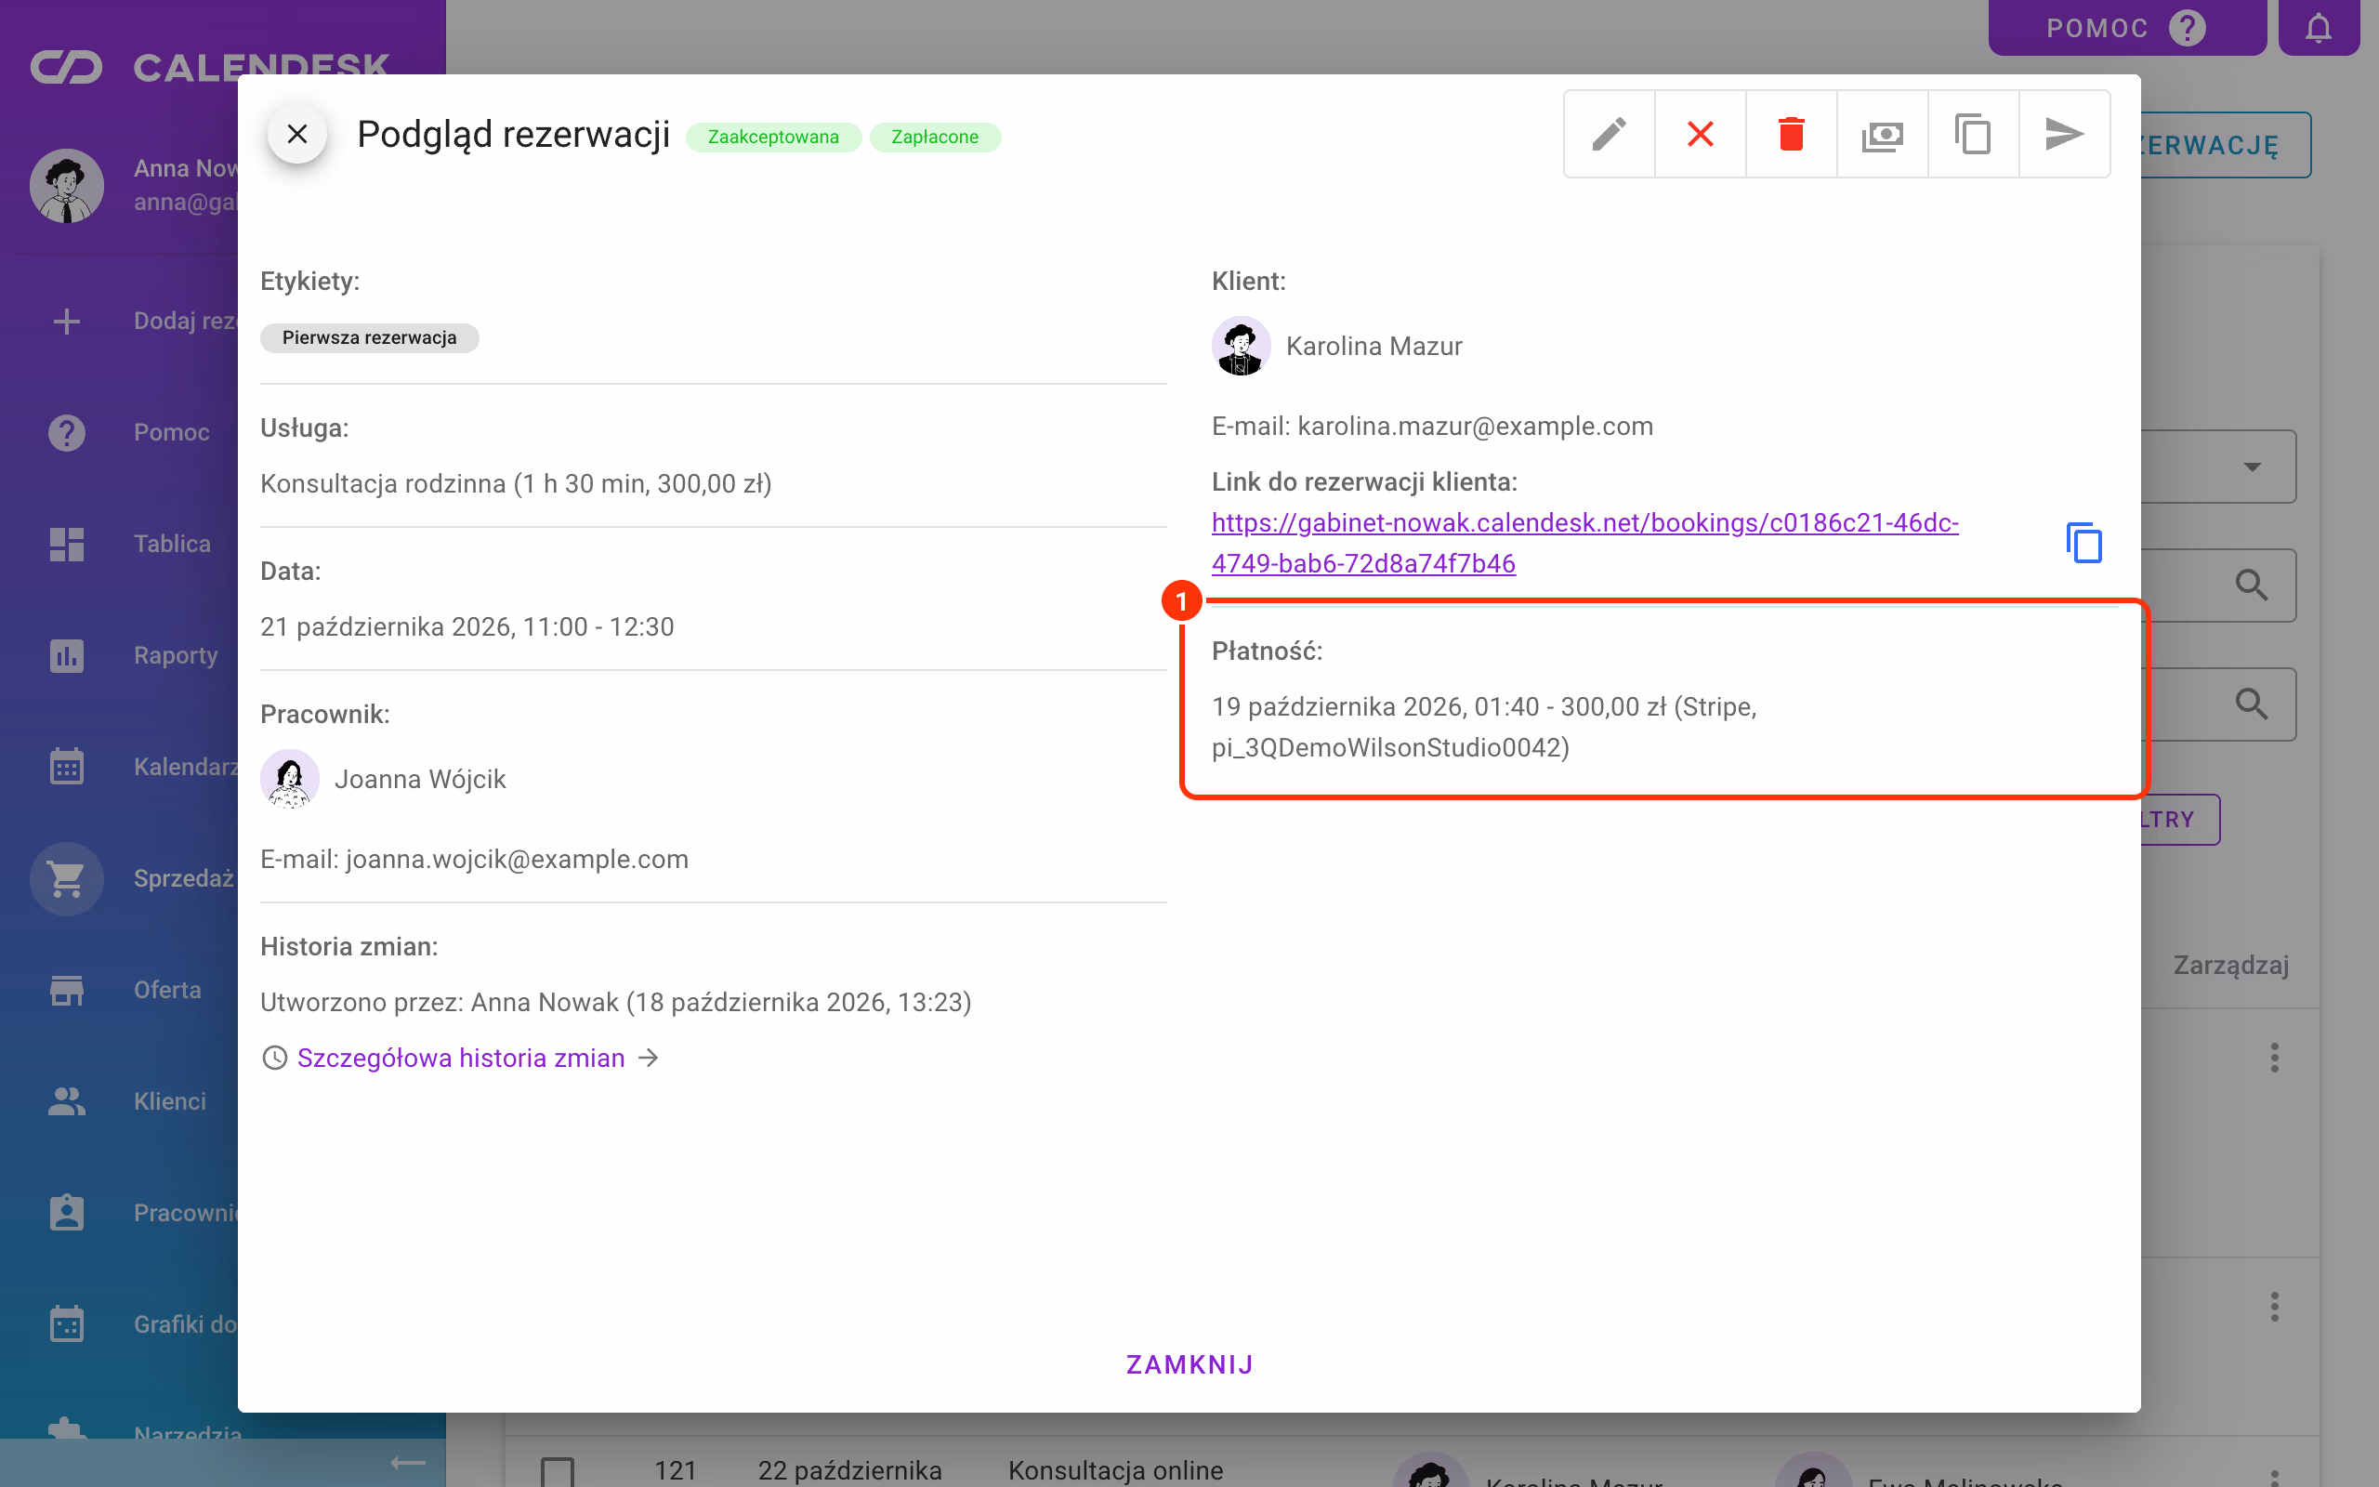This screenshot has width=2379, height=1487.
Task: Click Karolina Mazur client avatar
Action: [1241, 346]
